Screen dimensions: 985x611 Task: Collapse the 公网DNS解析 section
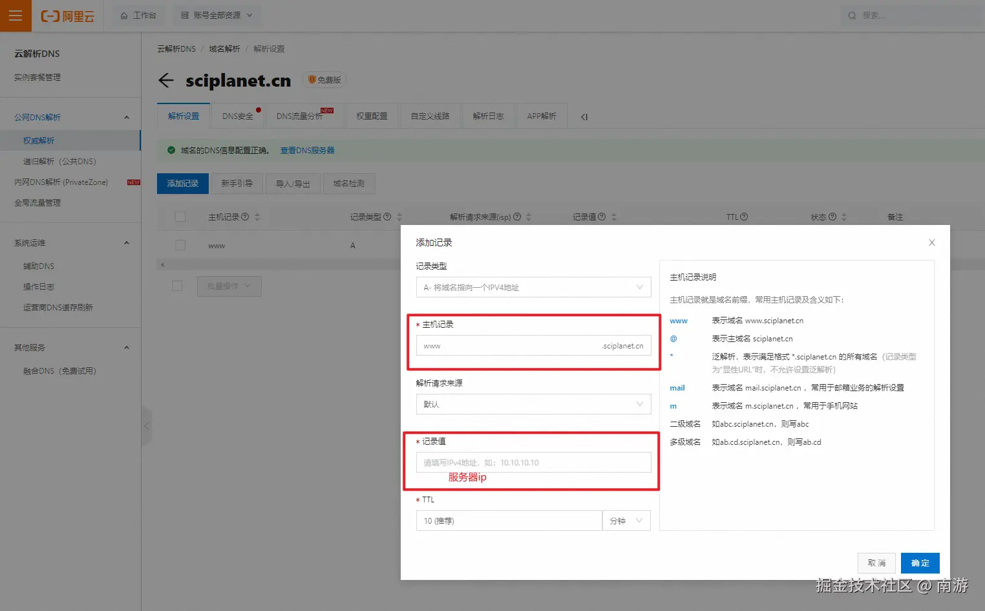127,117
